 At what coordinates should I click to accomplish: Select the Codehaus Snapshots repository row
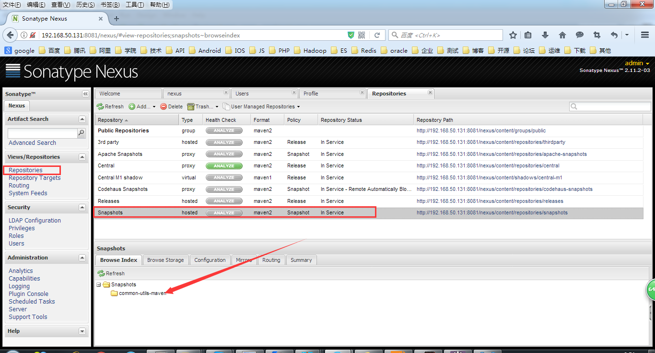click(368, 189)
